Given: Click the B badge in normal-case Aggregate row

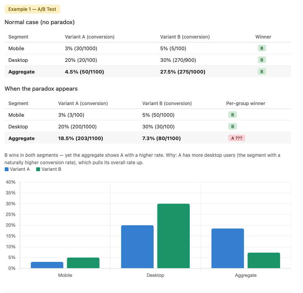Looking at the screenshot, I should pyautogui.click(x=262, y=72).
